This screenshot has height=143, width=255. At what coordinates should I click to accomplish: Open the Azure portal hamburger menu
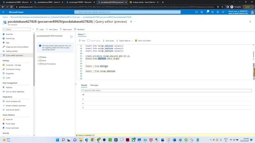[3, 12]
